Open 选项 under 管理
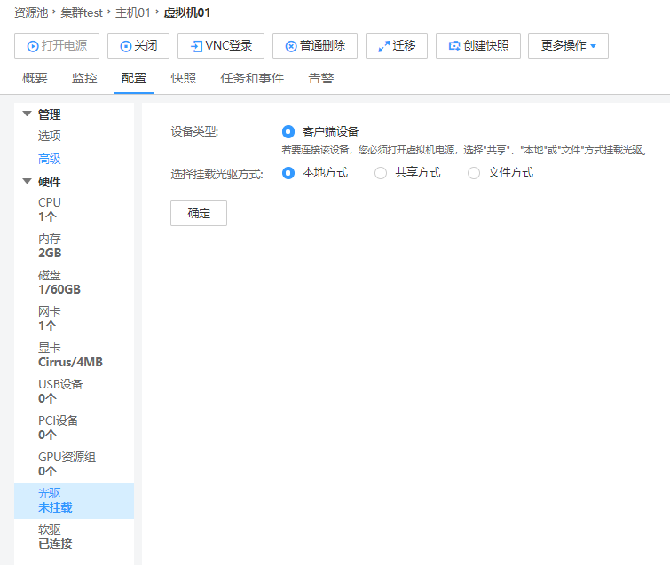The width and height of the screenshot is (670, 565). [x=50, y=136]
